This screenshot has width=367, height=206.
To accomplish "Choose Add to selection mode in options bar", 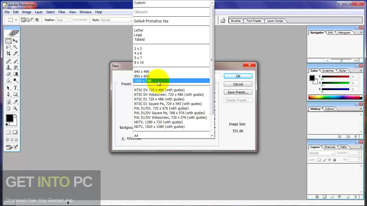I will tap(28, 20).
